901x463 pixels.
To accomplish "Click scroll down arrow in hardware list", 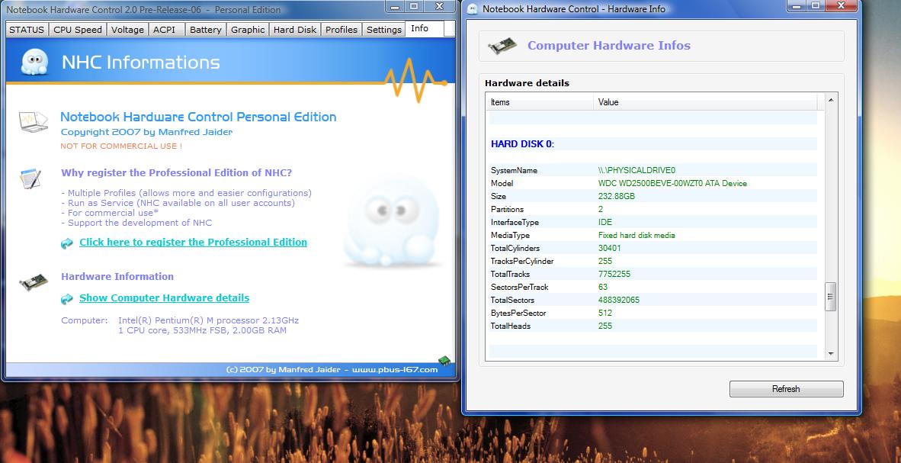I will 830,354.
